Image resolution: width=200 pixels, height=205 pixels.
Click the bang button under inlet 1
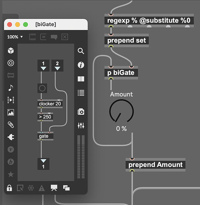pos(42,88)
